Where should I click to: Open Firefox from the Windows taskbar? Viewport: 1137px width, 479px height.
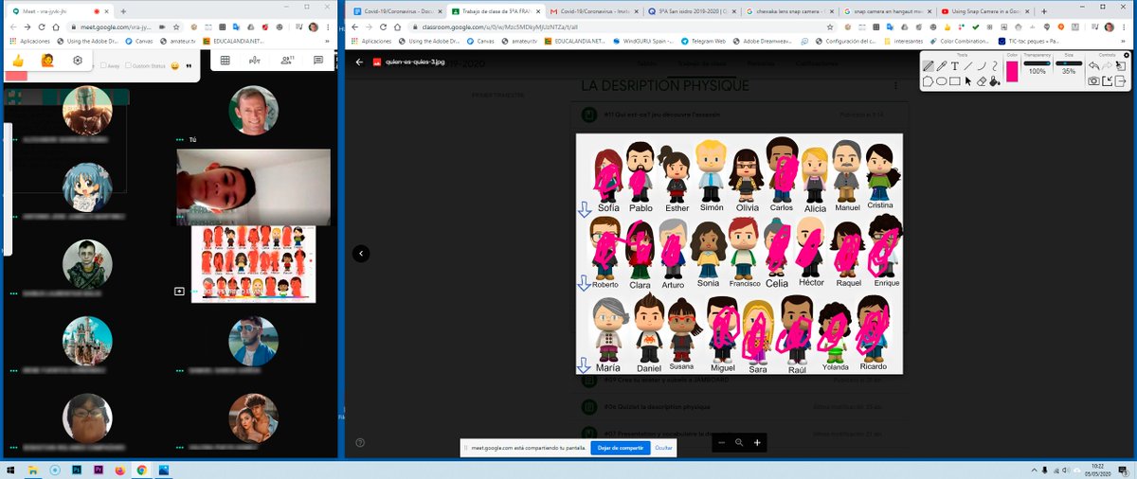[119, 469]
